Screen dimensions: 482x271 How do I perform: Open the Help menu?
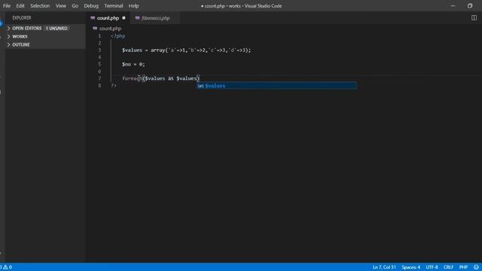point(133,6)
